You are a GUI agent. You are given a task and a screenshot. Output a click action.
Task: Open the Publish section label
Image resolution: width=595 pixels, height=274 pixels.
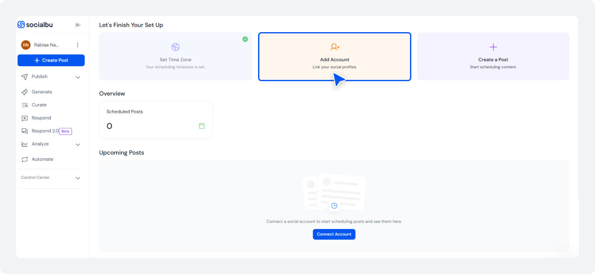tap(39, 77)
